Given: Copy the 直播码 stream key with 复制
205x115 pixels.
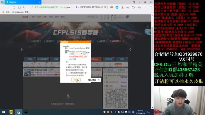Looking at the screenshot, I should [x=88, y=52].
